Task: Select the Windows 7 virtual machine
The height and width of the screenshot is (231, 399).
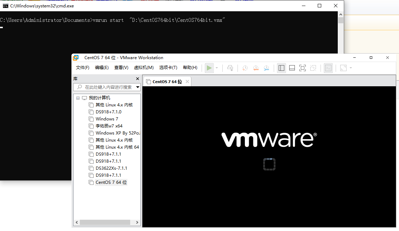Action: pos(107,119)
